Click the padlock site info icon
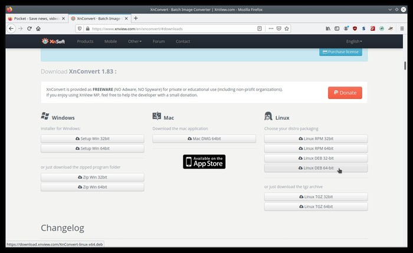Image resolution: width=413 pixels, height=253 pixels. click(88, 29)
